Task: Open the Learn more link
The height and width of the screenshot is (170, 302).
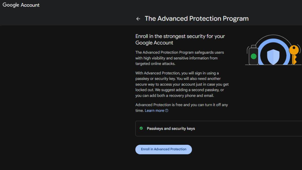Action: [154, 111]
